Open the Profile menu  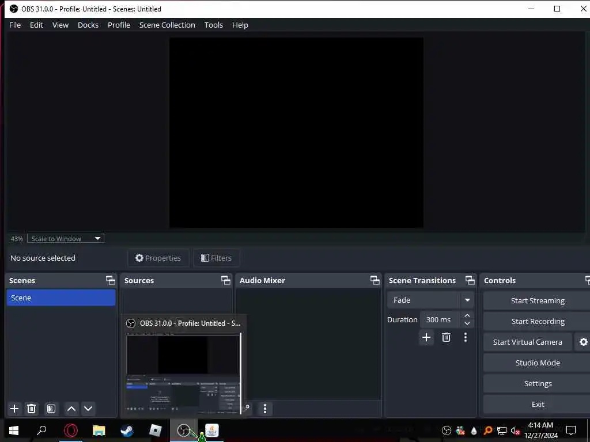[119, 25]
